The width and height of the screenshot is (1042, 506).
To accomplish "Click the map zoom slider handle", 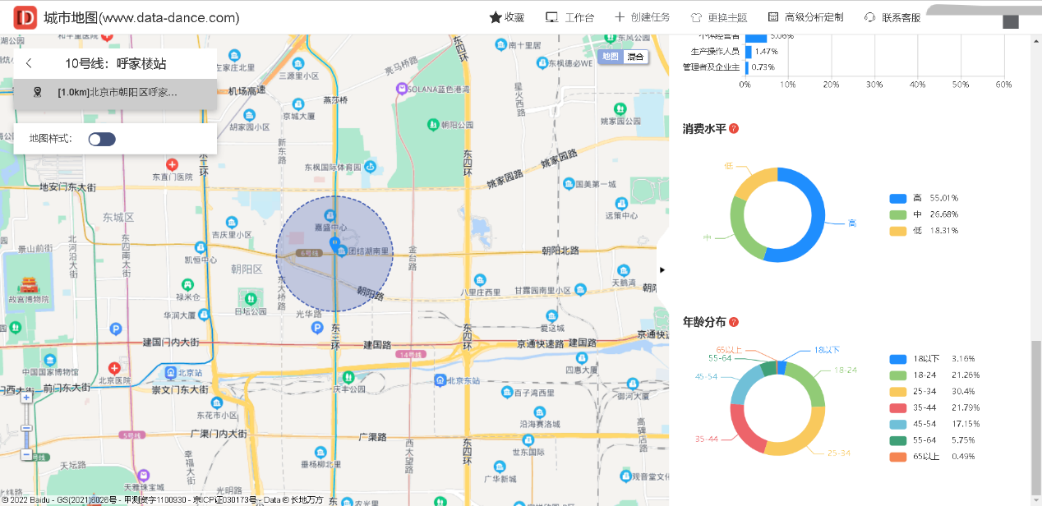I will (x=26, y=428).
